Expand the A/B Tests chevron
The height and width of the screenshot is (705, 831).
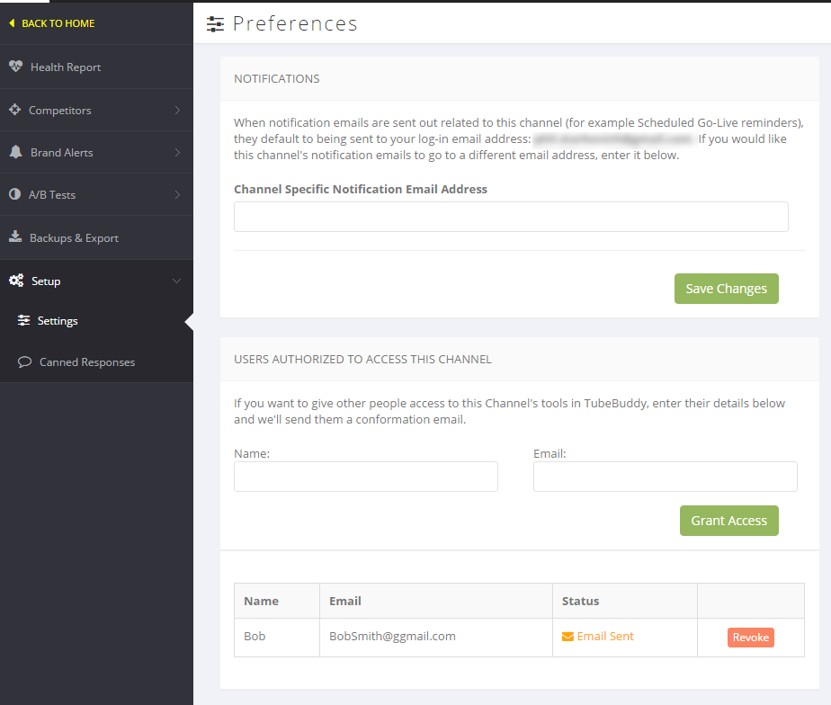tap(177, 195)
